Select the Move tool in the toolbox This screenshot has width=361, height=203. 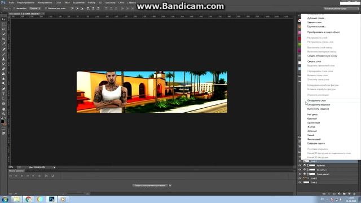(x=3, y=19)
